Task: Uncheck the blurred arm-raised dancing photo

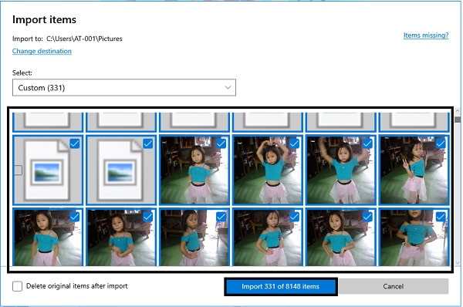Action: coord(367,143)
